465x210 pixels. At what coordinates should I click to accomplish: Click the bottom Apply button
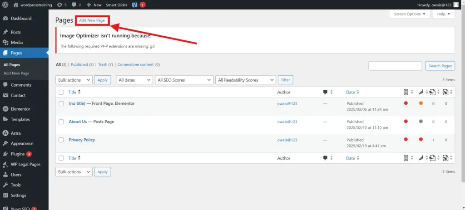coord(103,172)
